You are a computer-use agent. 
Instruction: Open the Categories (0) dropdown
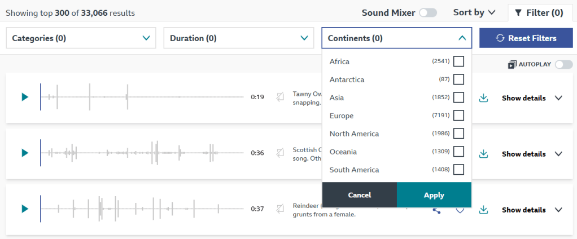click(82, 38)
